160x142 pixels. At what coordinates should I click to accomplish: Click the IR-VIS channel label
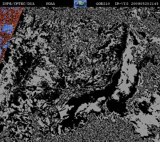pyautogui.click(x=122, y=4)
